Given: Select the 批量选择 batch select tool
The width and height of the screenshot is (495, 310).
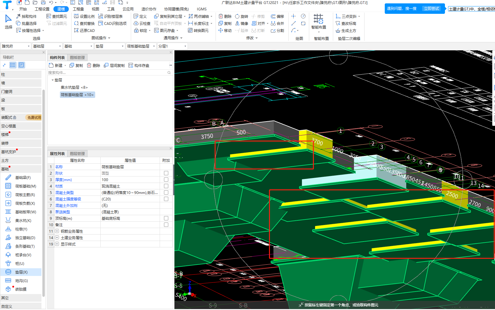Looking at the screenshot, I should pos(26,23).
